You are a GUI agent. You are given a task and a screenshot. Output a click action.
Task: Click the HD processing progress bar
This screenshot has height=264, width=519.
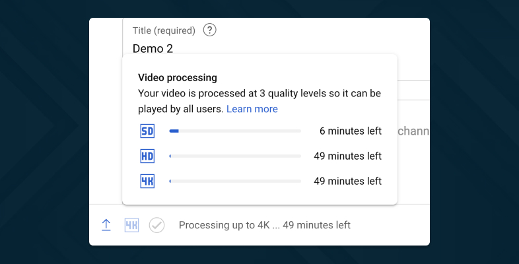(x=235, y=156)
